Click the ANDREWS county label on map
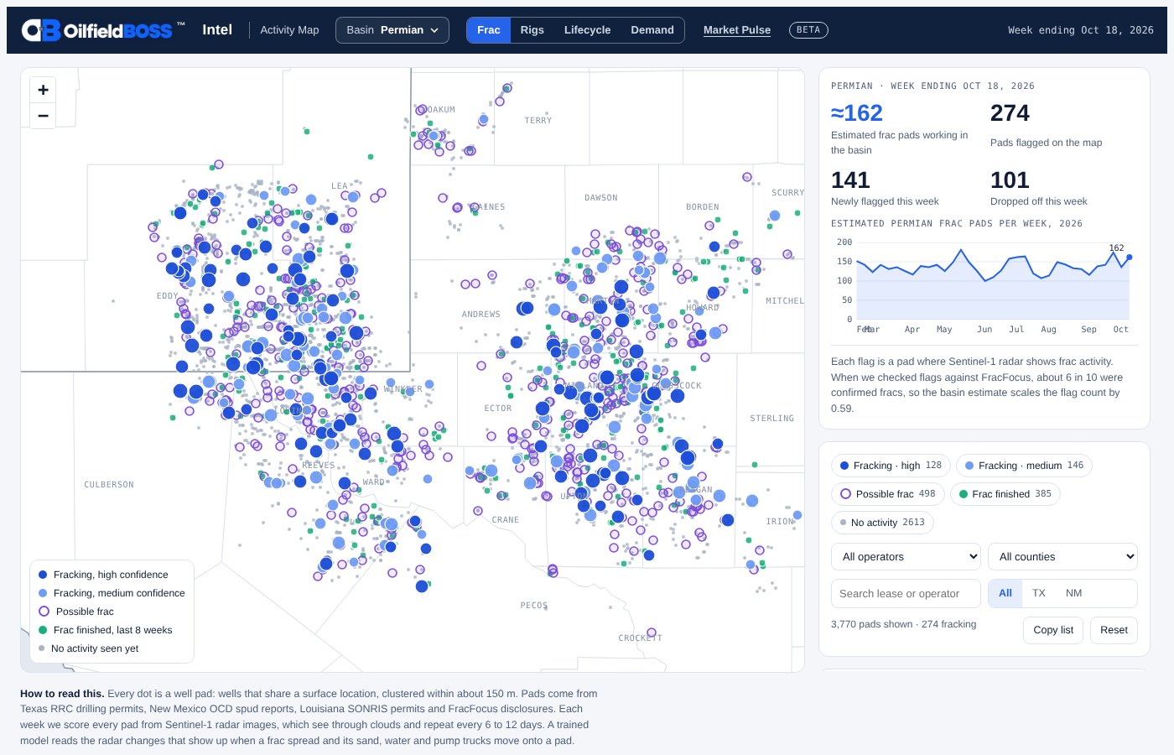Viewport: 1174px width, 755px height. click(x=481, y=315)
